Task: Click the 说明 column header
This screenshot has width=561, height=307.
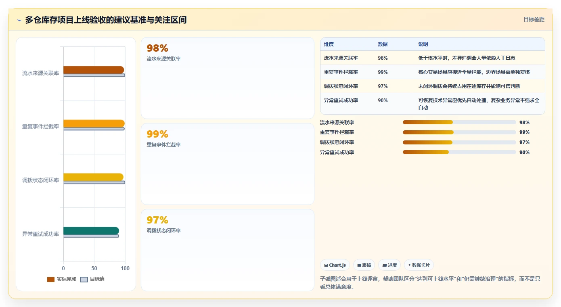Action: 423,44
